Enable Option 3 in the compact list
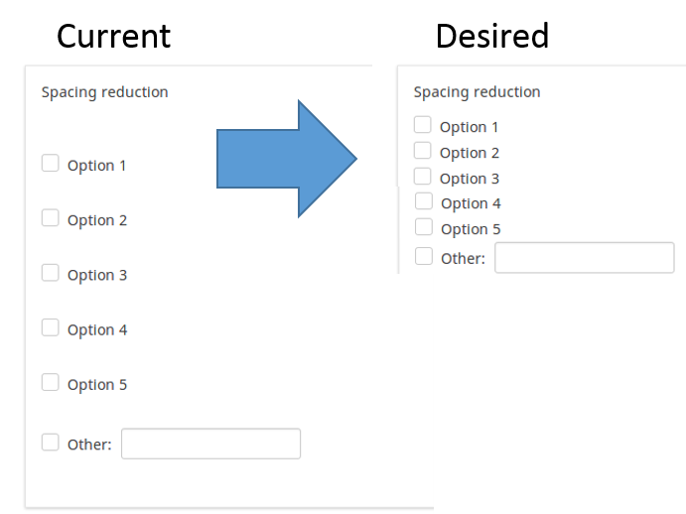This screenshot has height=514, width=686. point(423,177)
